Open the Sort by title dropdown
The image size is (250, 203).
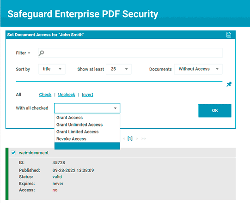click(52, 69)
